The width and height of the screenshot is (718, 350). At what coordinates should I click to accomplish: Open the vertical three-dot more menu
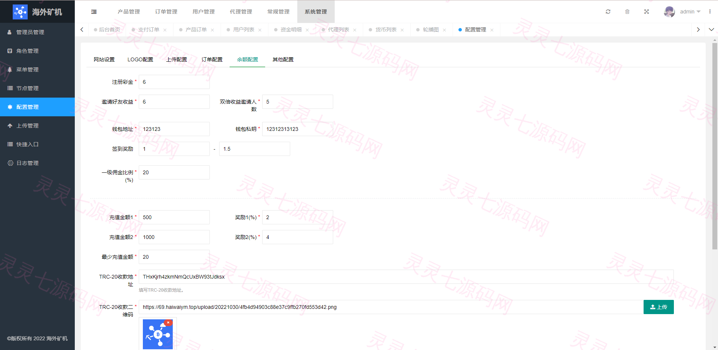click(710, 12)
